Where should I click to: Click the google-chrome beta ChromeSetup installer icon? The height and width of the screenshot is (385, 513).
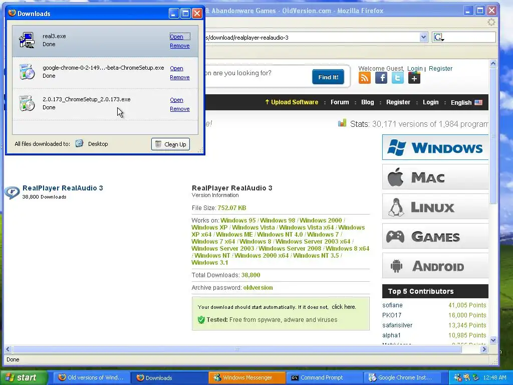27,72
